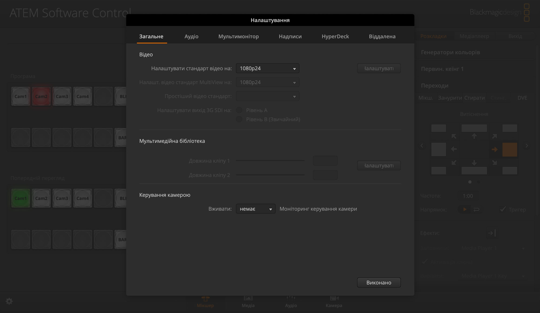Open the video standard 1080p24 dropdown
Viewport: 540px width, 313px height.
[x=268, y=68]
